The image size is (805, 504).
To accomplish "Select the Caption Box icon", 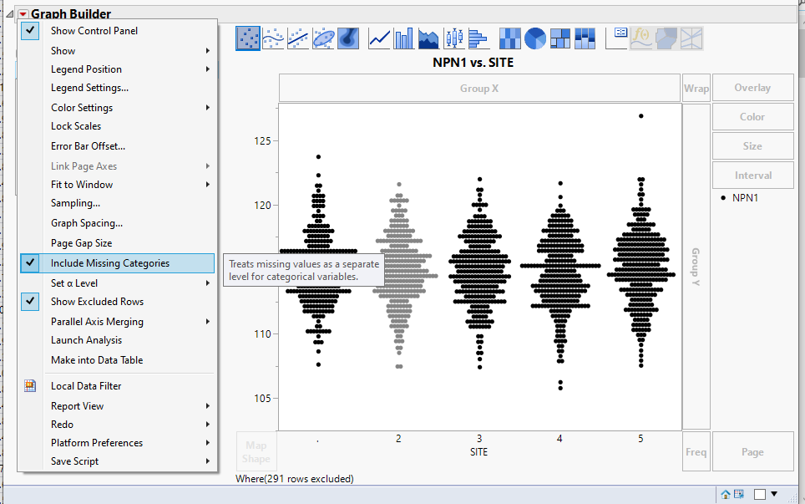I will pos(616,38).
